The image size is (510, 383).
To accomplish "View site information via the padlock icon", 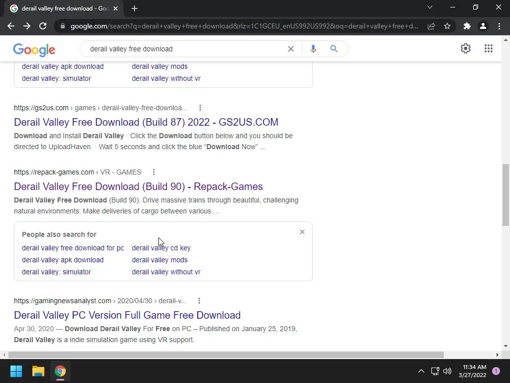I will pos(63,26).
